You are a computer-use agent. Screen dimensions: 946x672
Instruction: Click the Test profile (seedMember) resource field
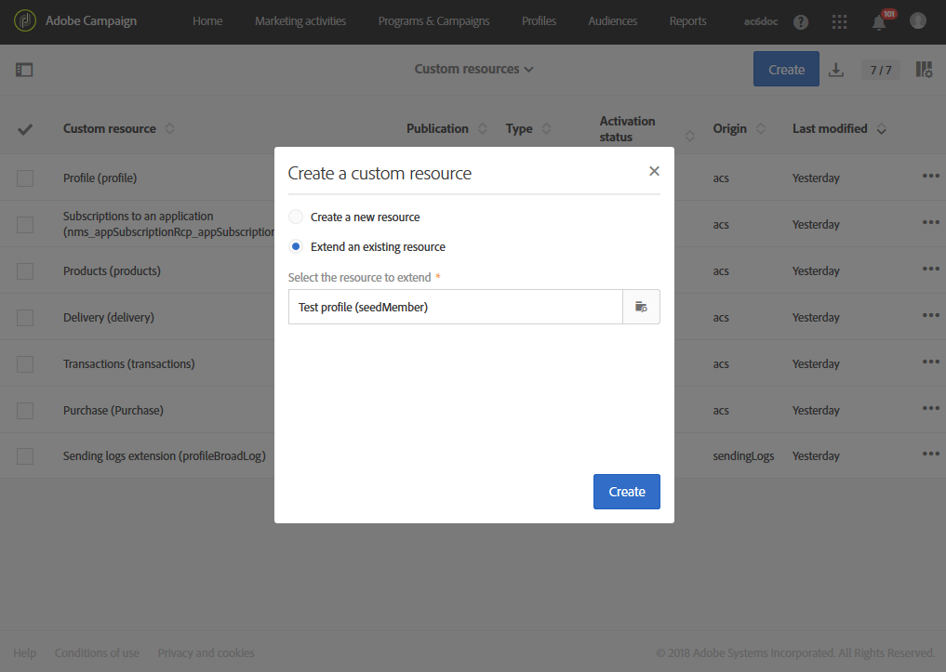(x=455, y=307)
